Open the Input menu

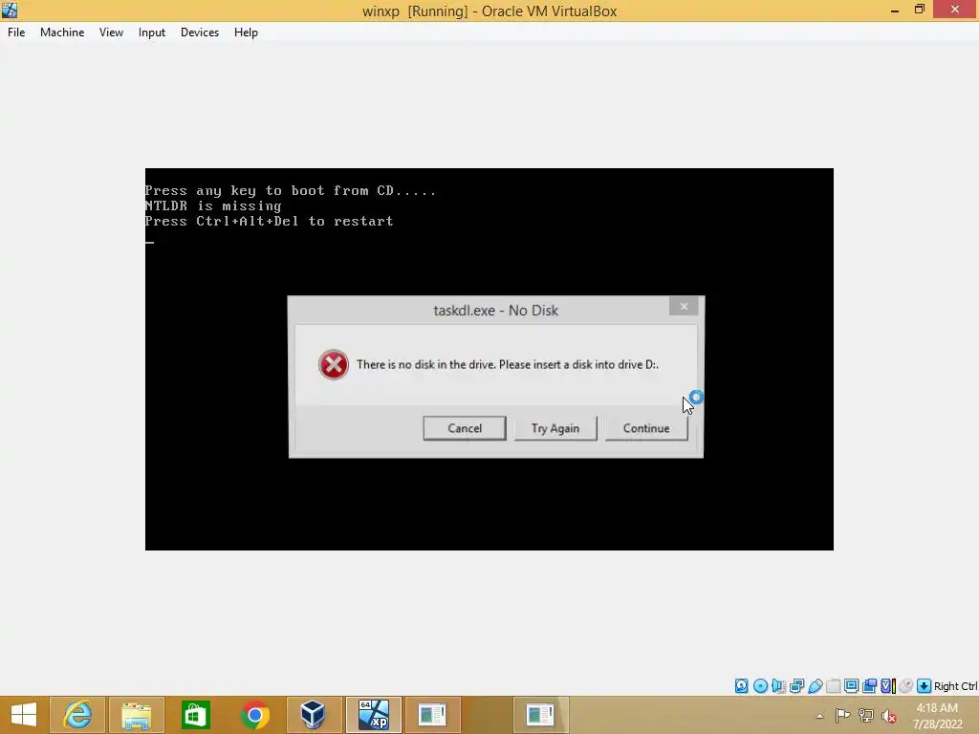coord(152,32)
